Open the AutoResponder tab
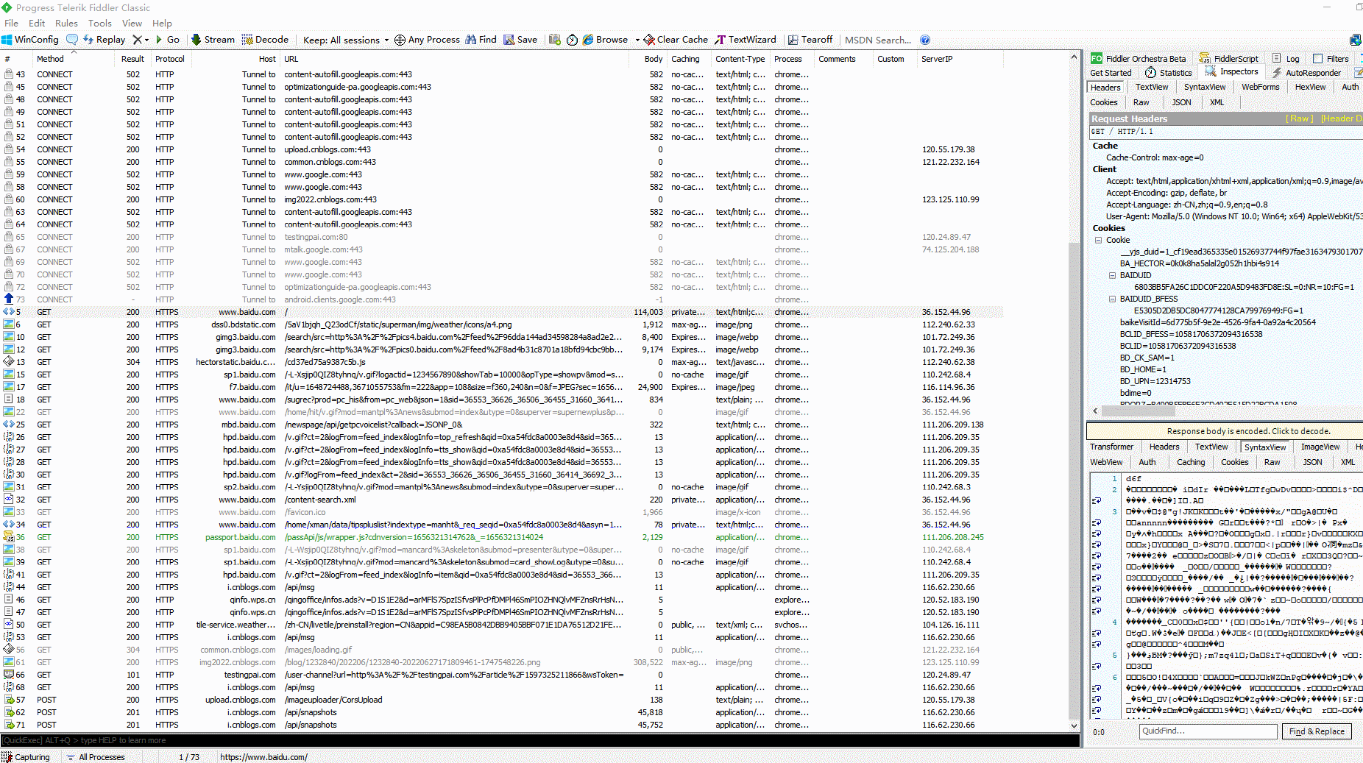Image resolution: width=1363 pixels, height=763 pixels. click(1306, 73)
